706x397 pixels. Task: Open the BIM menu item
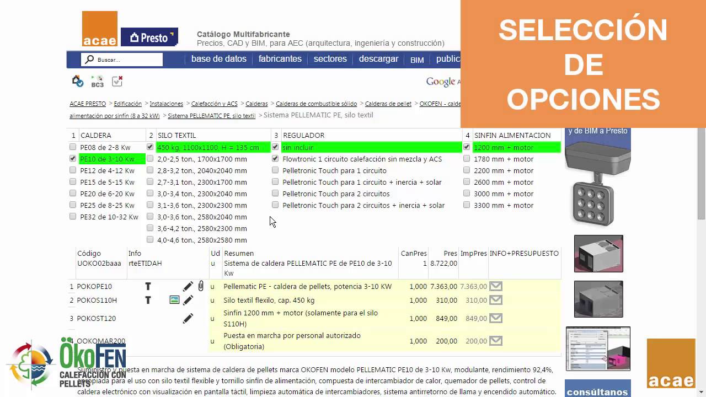coord(417,60)
